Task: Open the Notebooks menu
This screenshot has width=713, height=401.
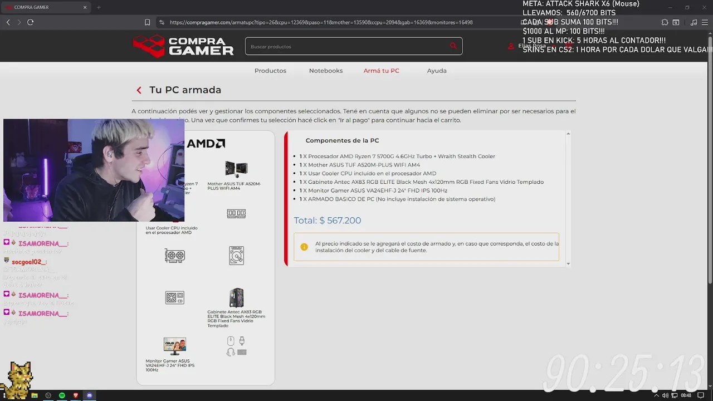Action: tap(326, 71)
